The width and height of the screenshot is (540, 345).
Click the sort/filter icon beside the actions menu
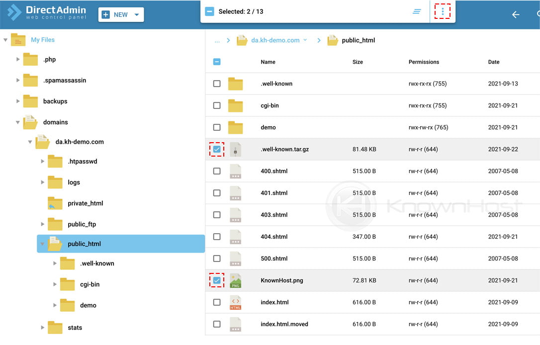coord(417,11)
